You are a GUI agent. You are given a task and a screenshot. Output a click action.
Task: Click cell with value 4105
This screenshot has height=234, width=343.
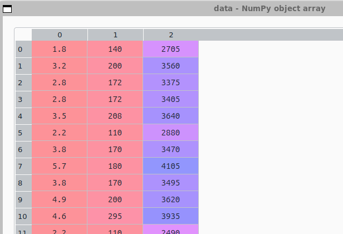pos(171,166)
